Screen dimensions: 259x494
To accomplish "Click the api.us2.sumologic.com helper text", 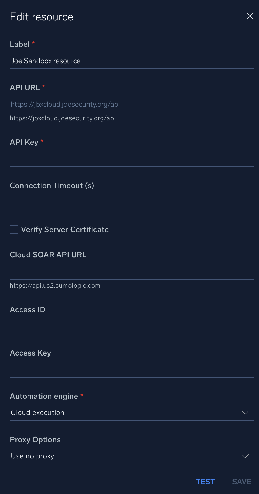I will tap(55, 286).
